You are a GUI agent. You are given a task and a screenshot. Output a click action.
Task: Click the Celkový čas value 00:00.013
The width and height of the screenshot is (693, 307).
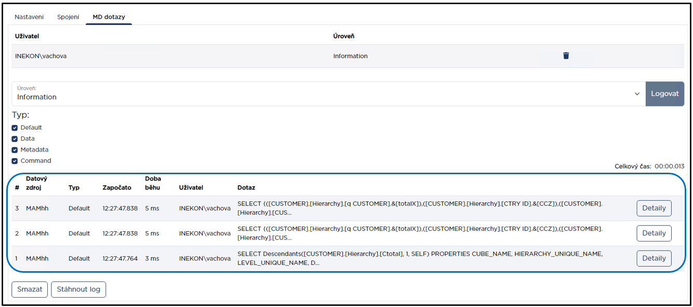coord(670,166)
